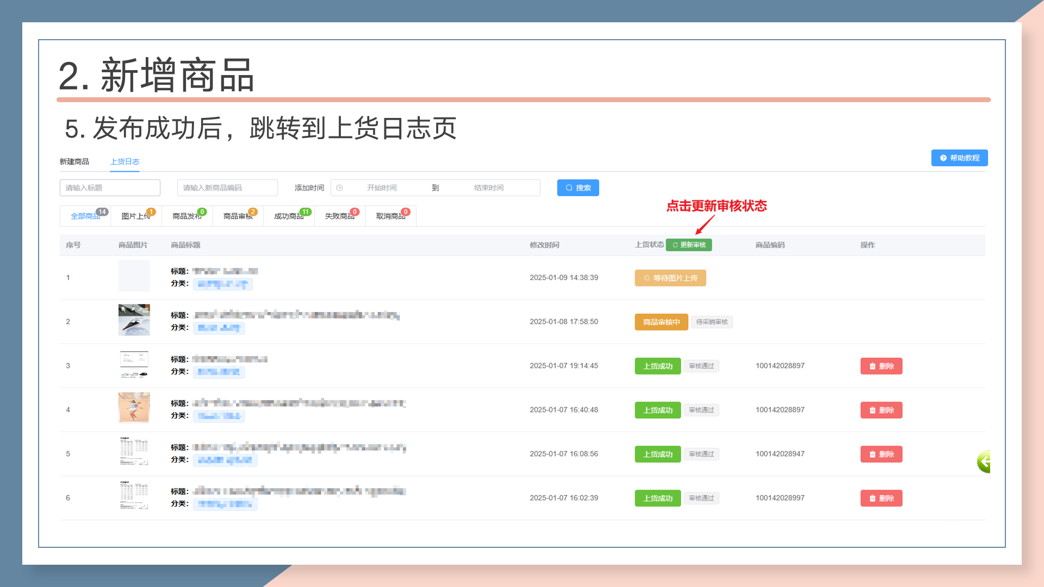Viewport: 1044px width, 587px height.
Task: Click the green back arrow icon
Action: point(984,462)
